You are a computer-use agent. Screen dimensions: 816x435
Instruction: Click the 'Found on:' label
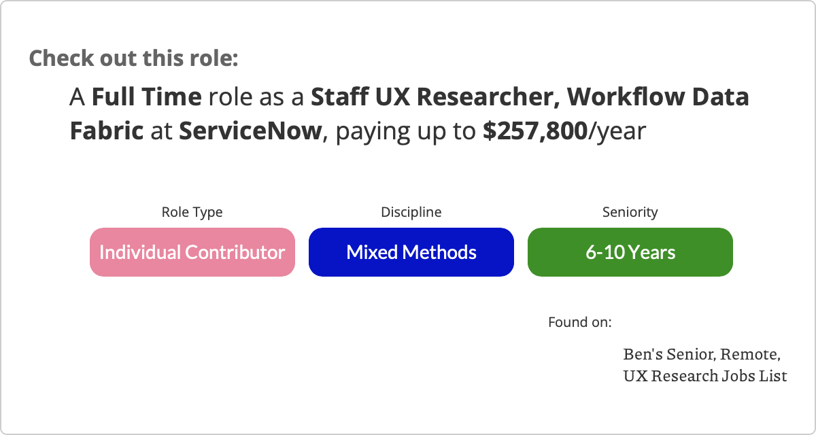[580, 321]
